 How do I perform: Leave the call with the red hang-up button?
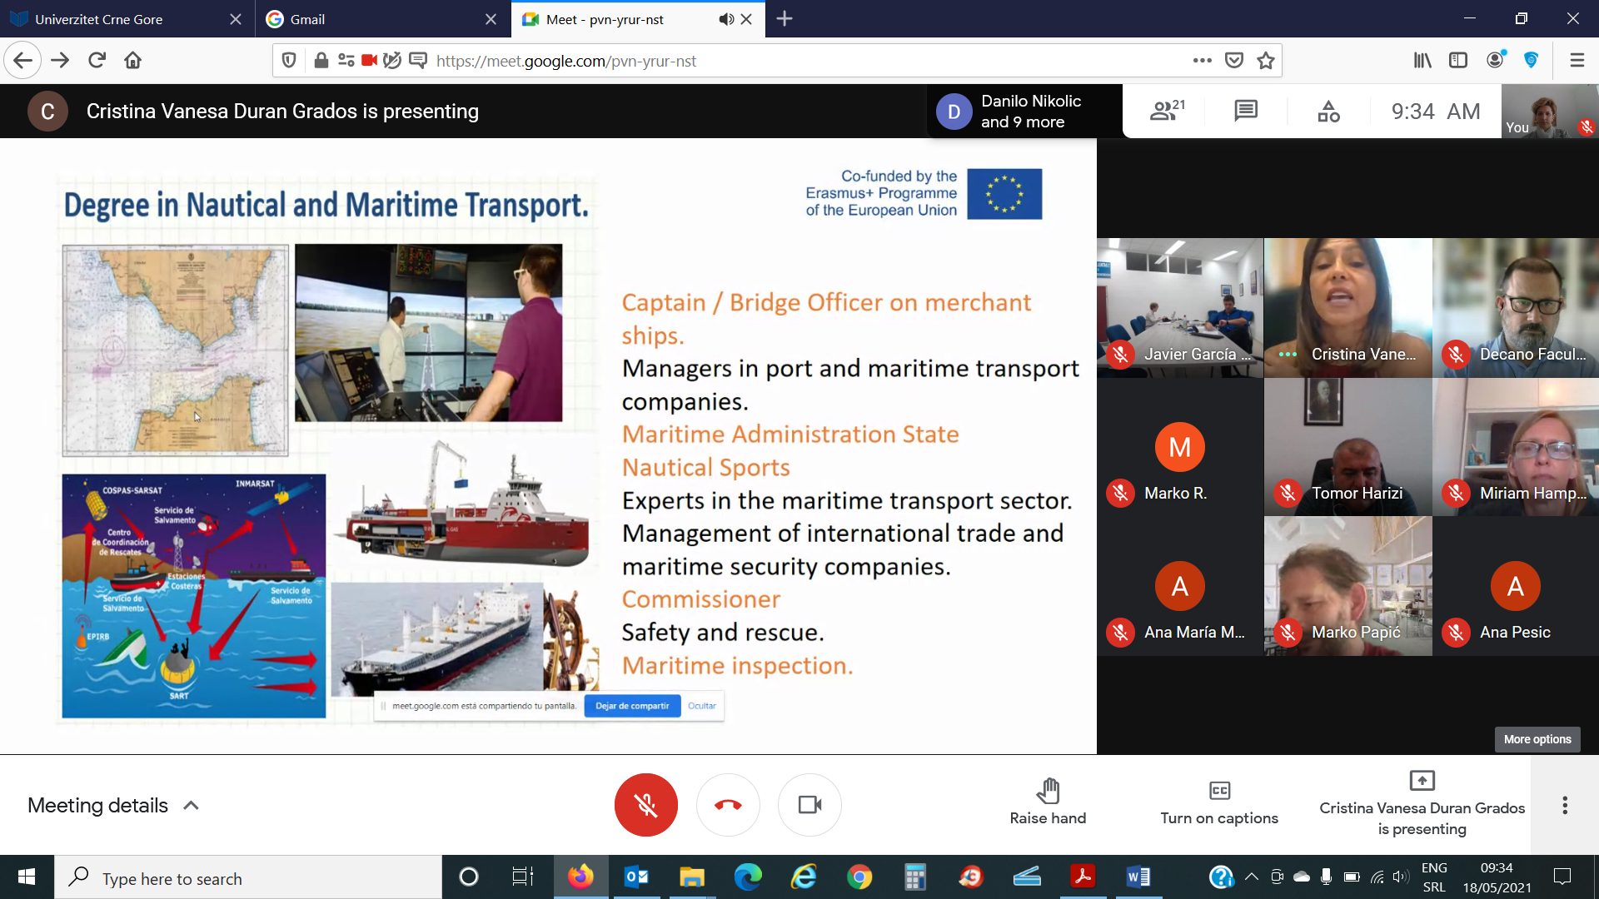point(728,805)
